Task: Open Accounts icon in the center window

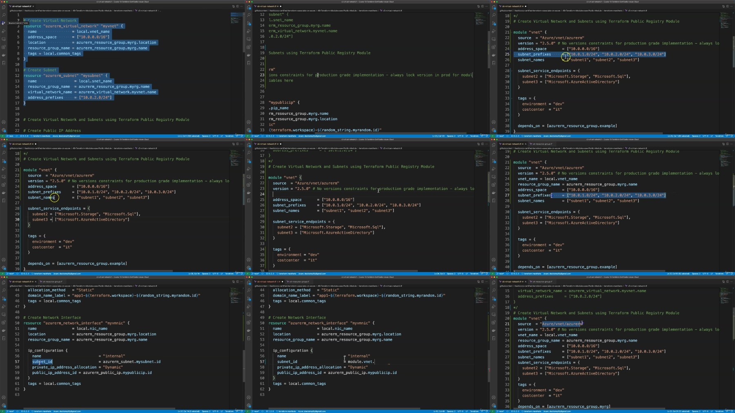Action: (249, 259)
